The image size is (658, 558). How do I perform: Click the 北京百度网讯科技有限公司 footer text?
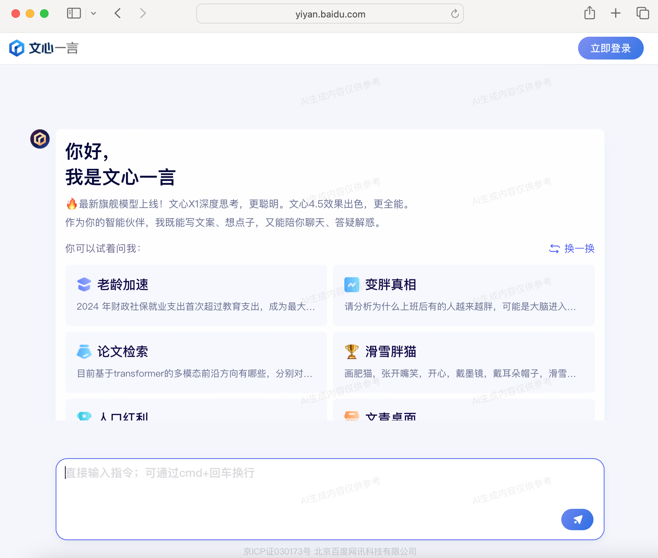365,551
